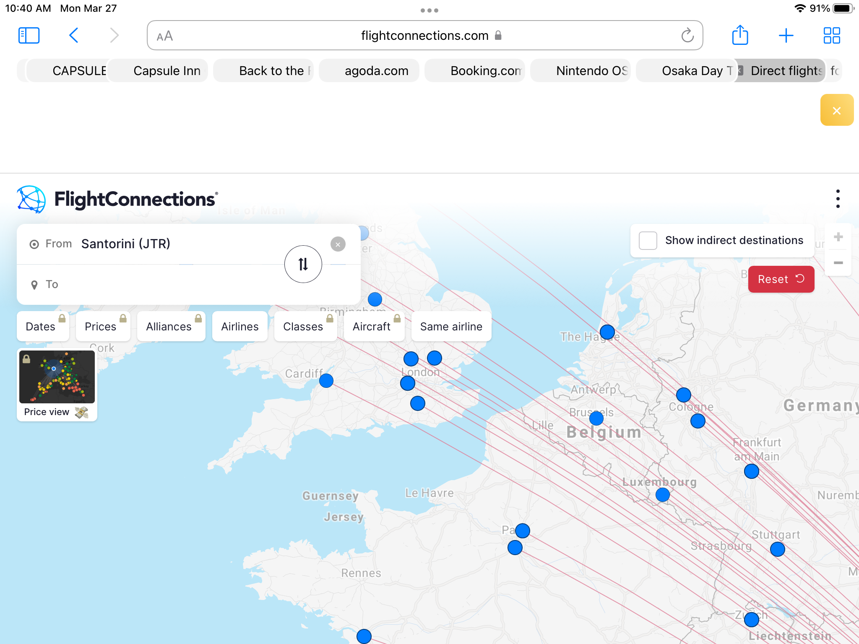Go forward to next page
Image resolution: width=859 pixels, height=644 pixels.
point(114,36)
